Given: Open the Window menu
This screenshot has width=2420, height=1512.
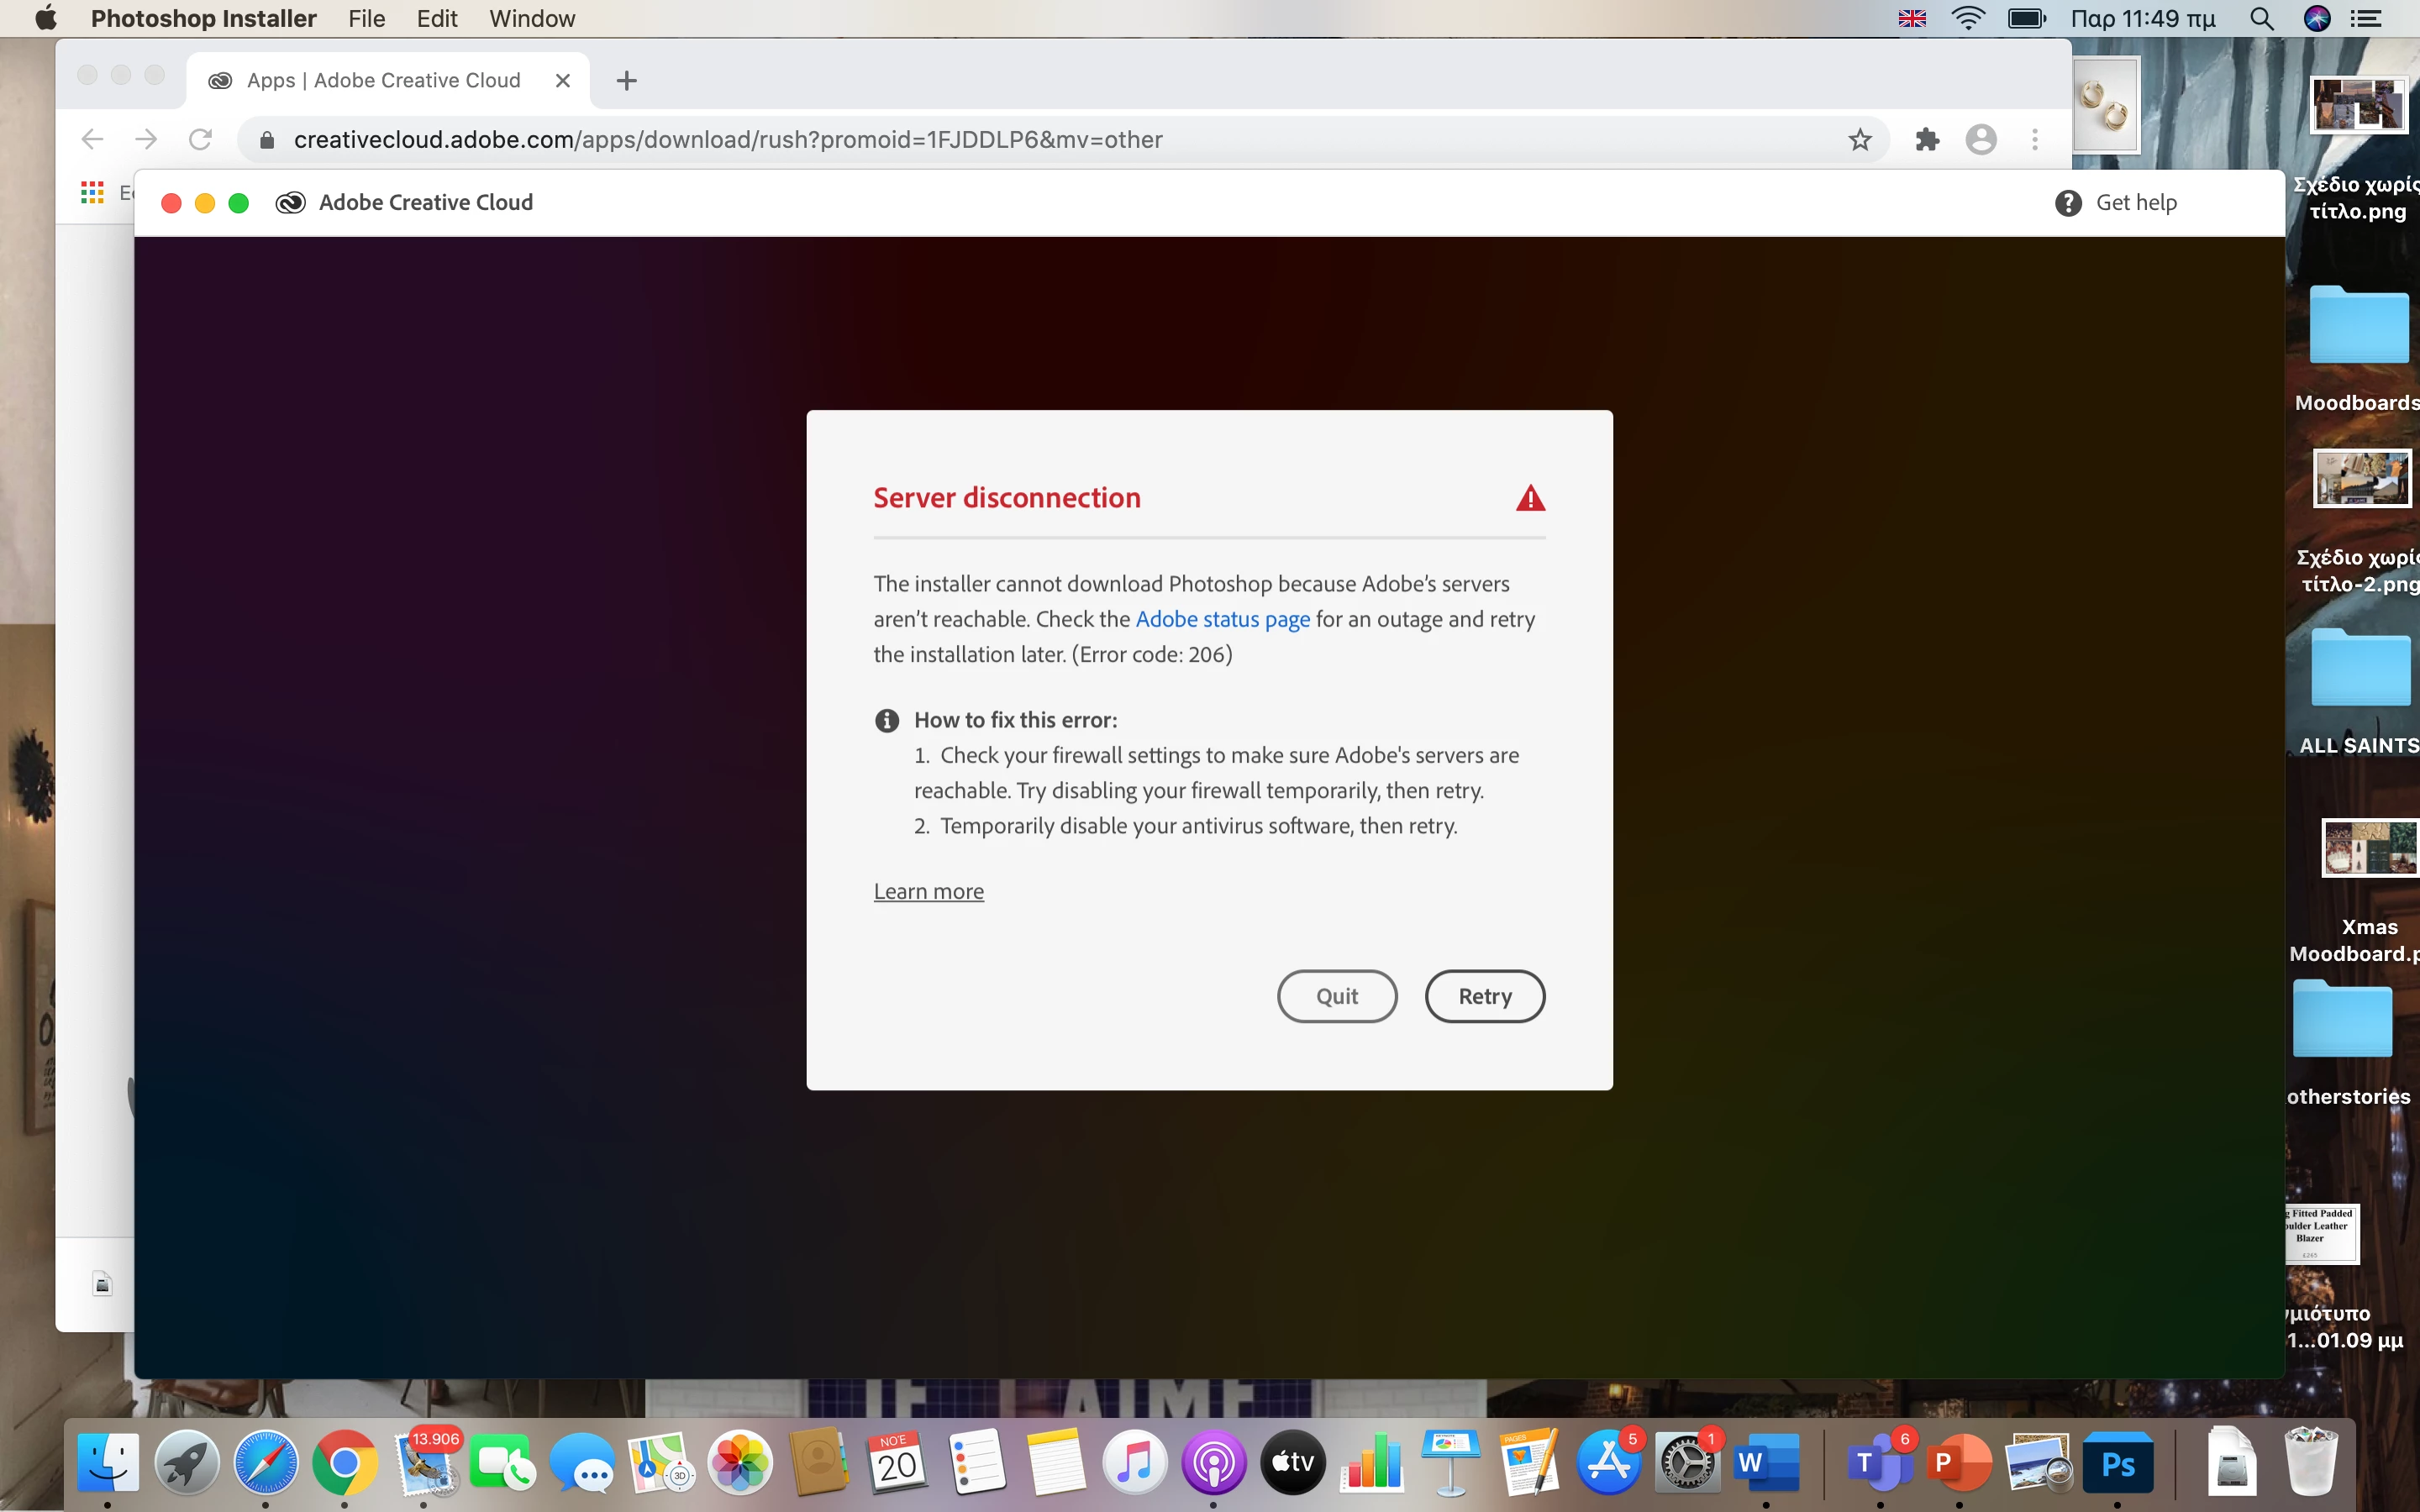Looking at the screenshot, I should coord(531,19).
